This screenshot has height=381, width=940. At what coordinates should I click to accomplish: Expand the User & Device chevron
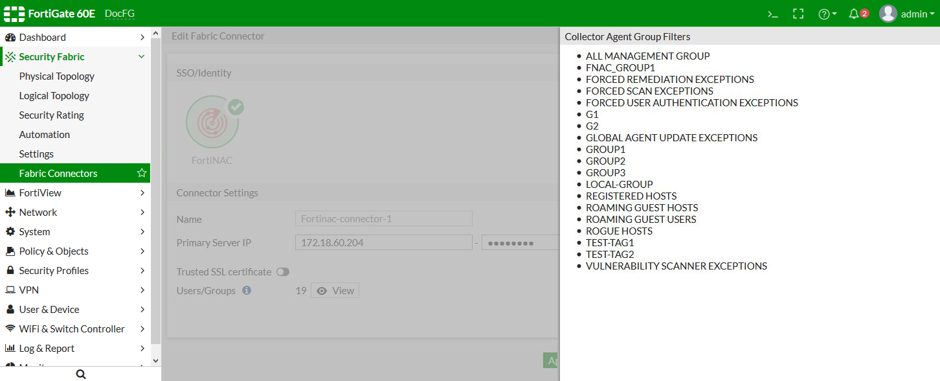coord(142,309)
